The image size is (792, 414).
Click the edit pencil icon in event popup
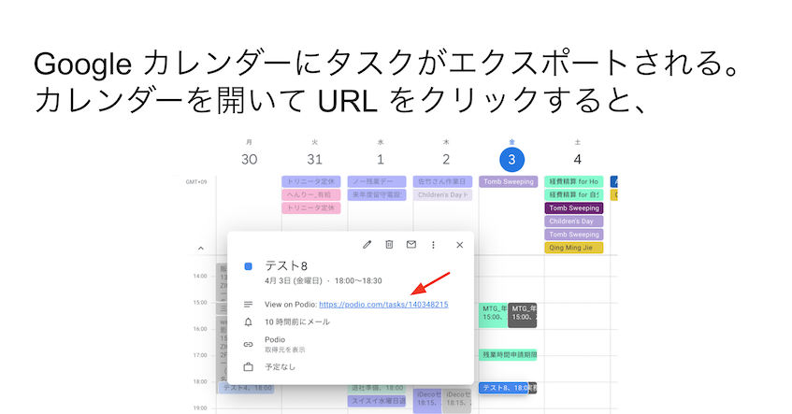coord(367,245)
